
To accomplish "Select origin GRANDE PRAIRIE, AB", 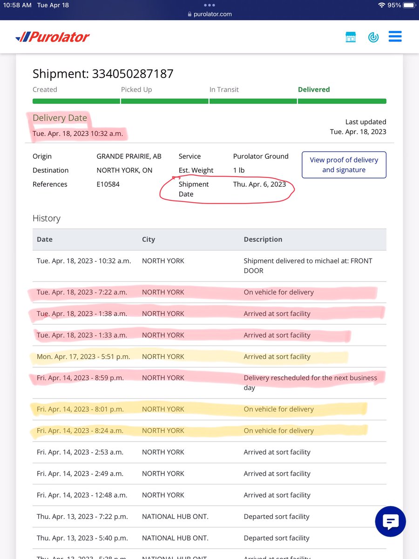I will coord(129,157).
